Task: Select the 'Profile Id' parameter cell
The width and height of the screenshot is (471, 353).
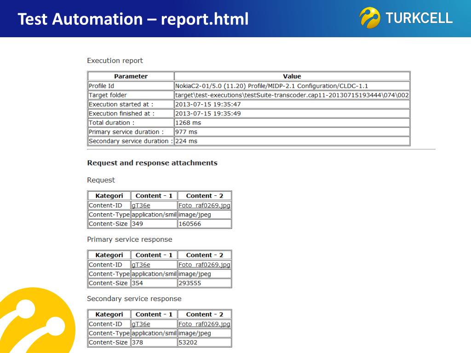Action: (131, 86)
